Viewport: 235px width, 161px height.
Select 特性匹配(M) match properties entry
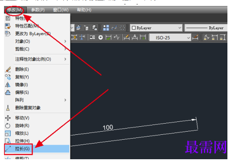tap(37, 26)
